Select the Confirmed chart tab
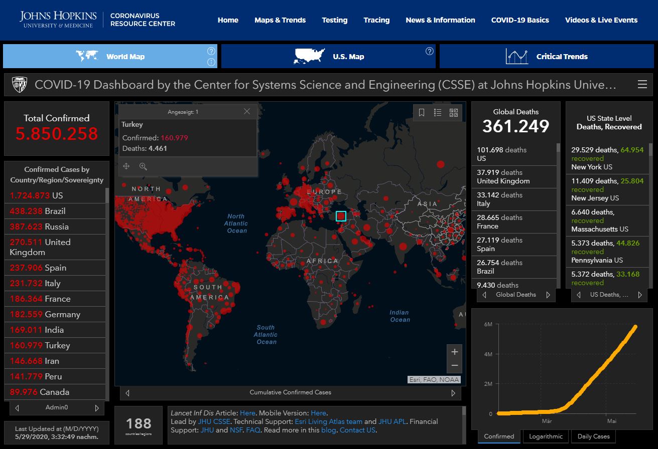The width and height of the screenshot is (658, 449). [x=499, y=436]
